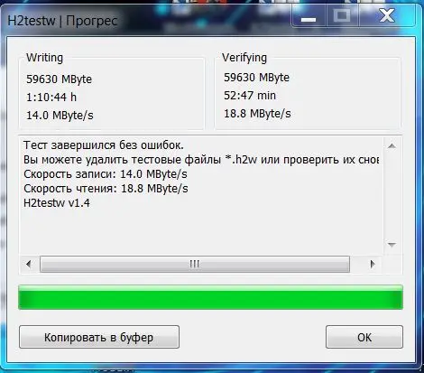This screenshot has width=424, height=373.
Task: Click the Verifying group label
Action: tap(244, 58)
